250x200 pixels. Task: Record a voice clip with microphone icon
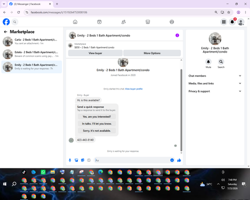tap(70, 160)
